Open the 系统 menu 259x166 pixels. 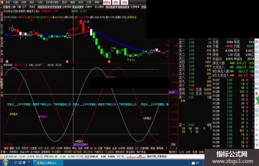tap(7, 2)
